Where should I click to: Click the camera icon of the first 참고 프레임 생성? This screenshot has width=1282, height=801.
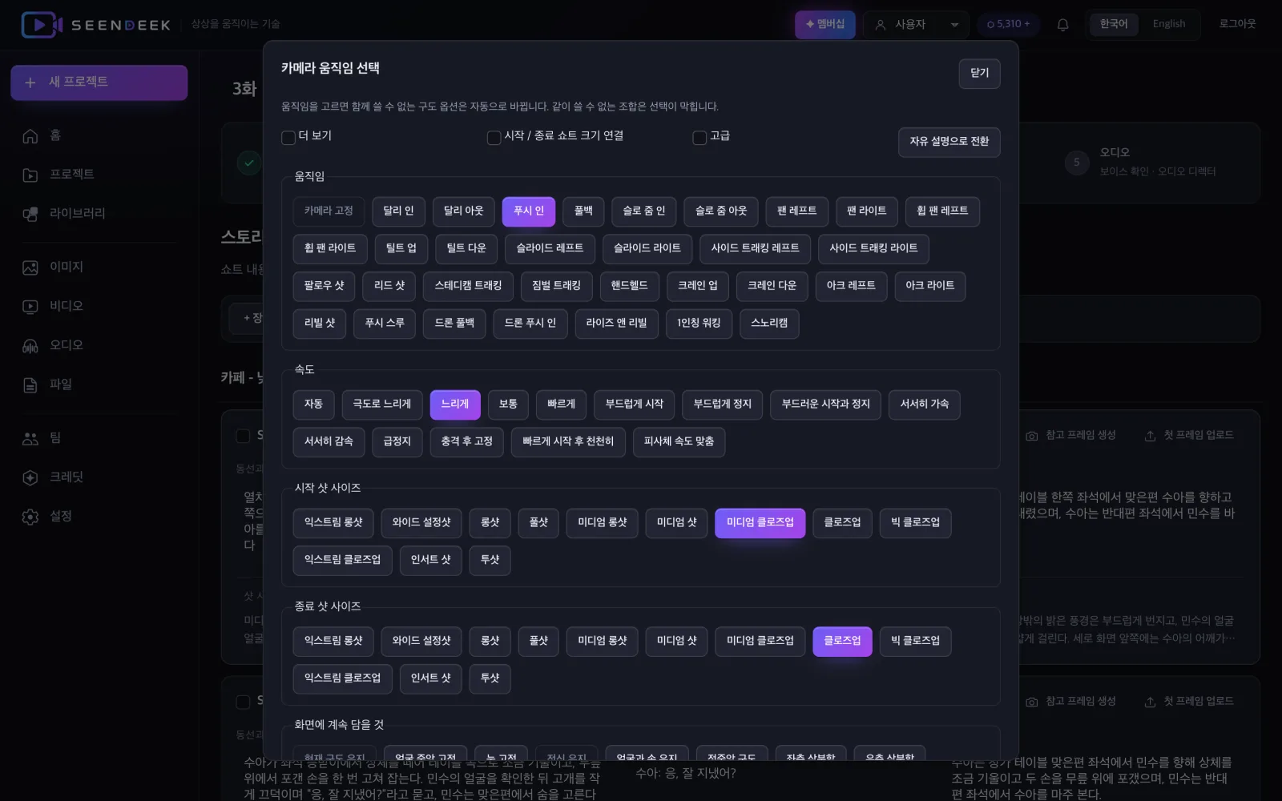pyautogui.click(x=1032, y=436)
